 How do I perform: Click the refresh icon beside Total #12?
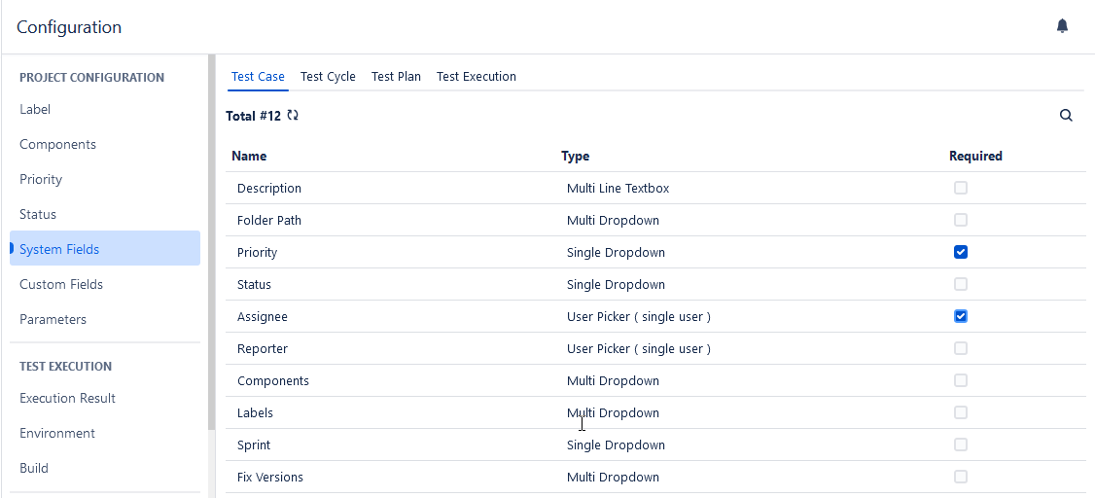[x=293, y=116]
